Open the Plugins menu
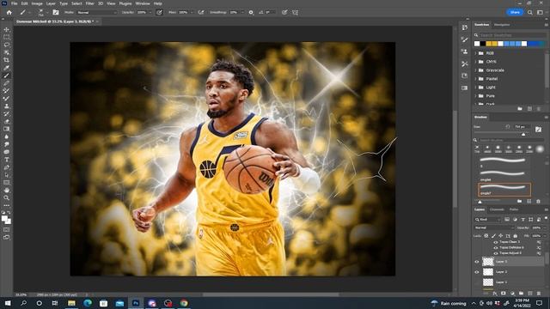Viewport: 550px width, 309px height. coord(125,3)
